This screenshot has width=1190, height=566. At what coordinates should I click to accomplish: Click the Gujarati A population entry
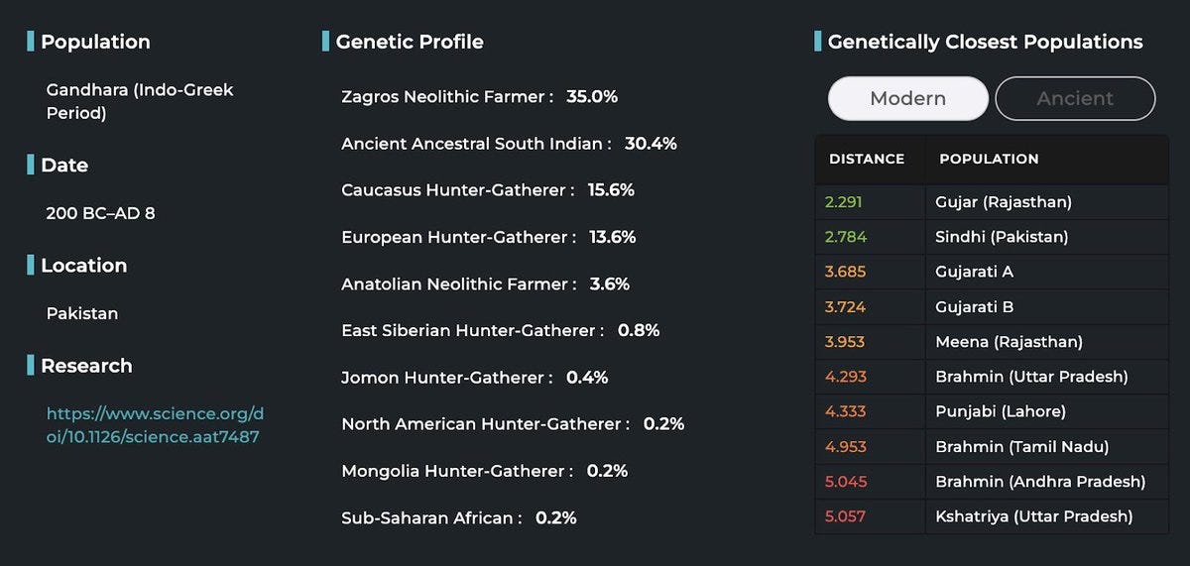click(974, 272)
